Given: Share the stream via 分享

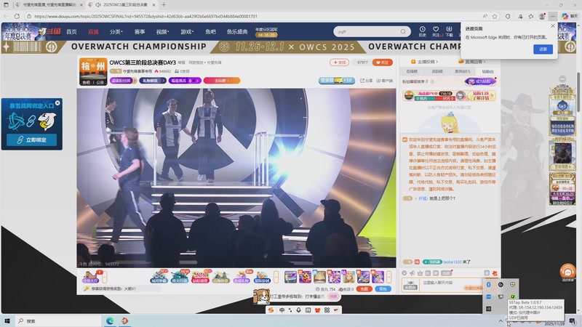Looking at the screenshot, I should click(367, 81).
